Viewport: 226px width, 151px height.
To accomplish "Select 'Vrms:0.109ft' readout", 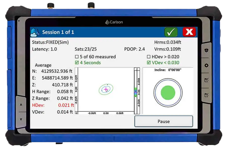I will tap(168, 49).
